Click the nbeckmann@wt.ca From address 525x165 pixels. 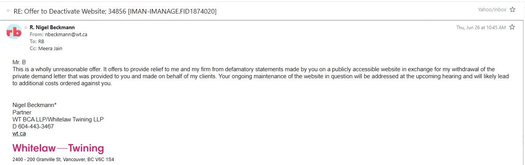click(66, 34)
